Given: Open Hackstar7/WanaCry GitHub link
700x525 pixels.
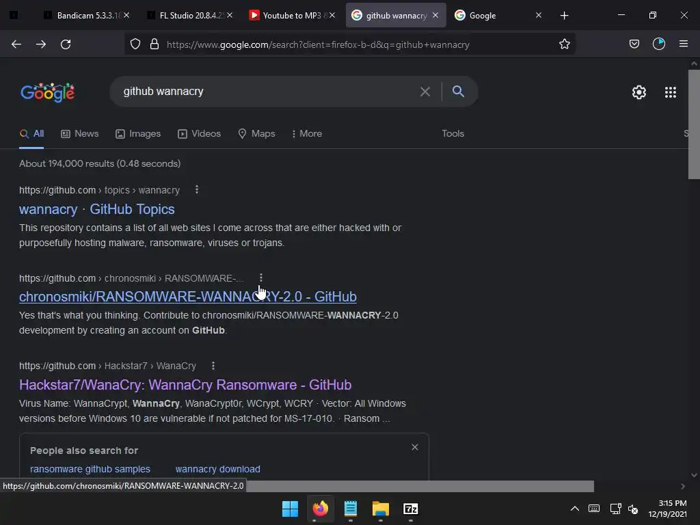Looking at the screenshot, I should tap(185, 384).
